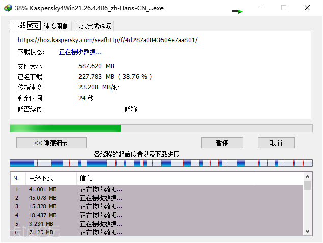The image size is (323, 243).
Task: Click the 文件大小 label
Action: coord(30,66)
